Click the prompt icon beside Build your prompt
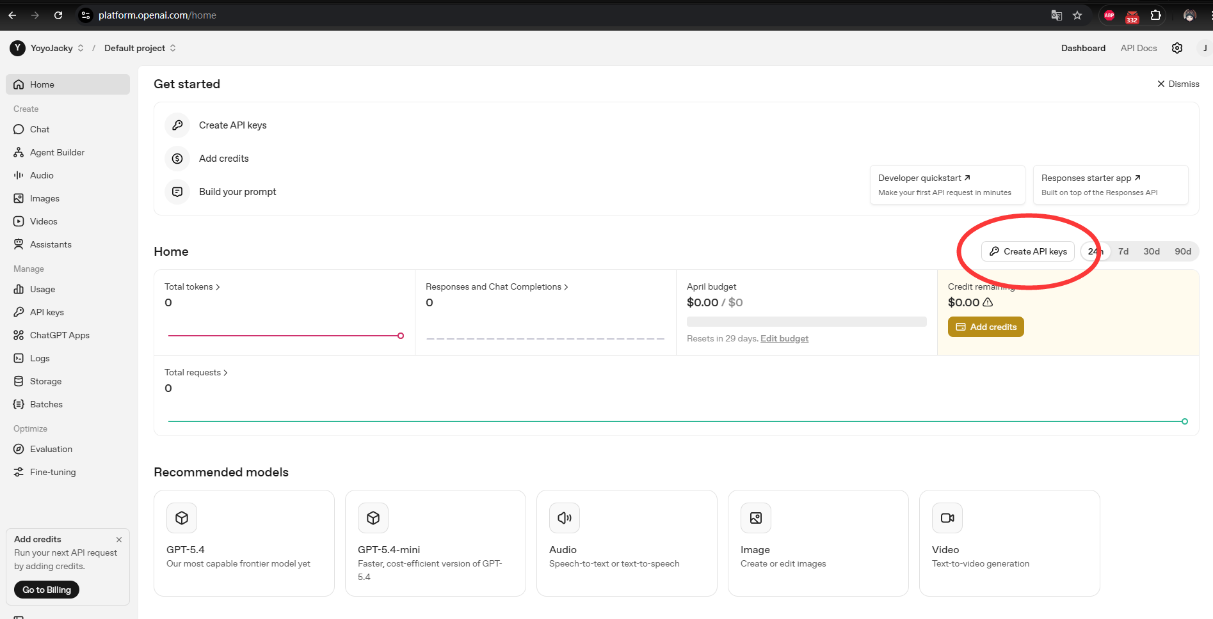Image resolution: width=1213 pixels, height=619 pixels. pyautogui.click(x=177, y=192)
